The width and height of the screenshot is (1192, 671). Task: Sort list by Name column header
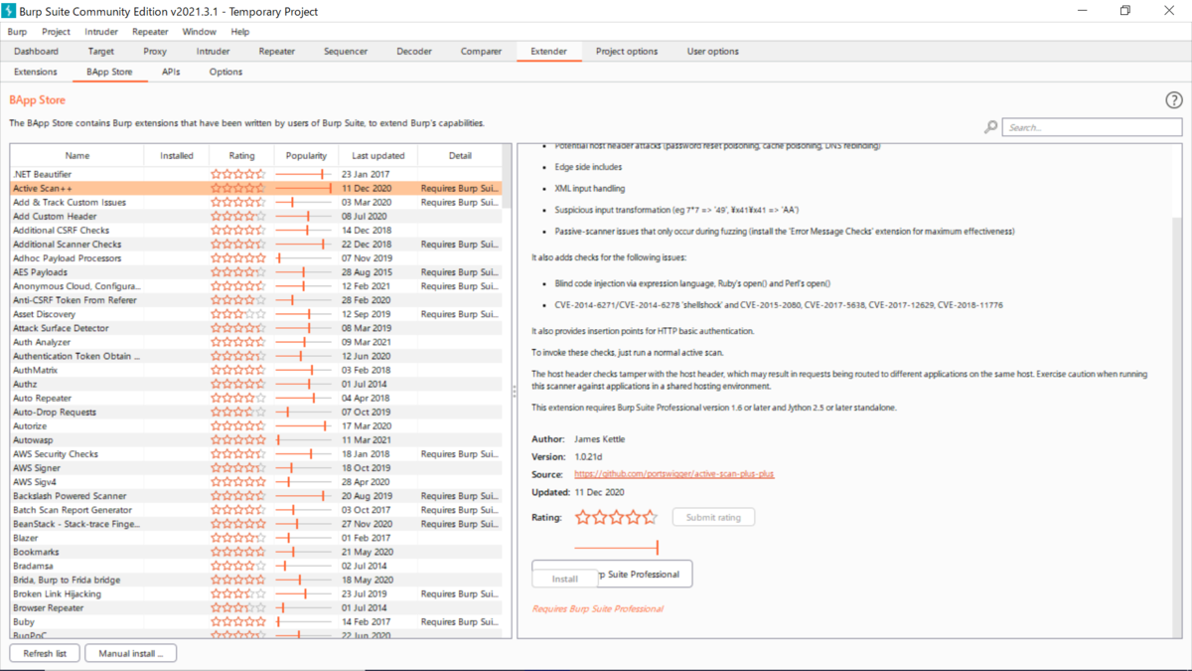77,156
